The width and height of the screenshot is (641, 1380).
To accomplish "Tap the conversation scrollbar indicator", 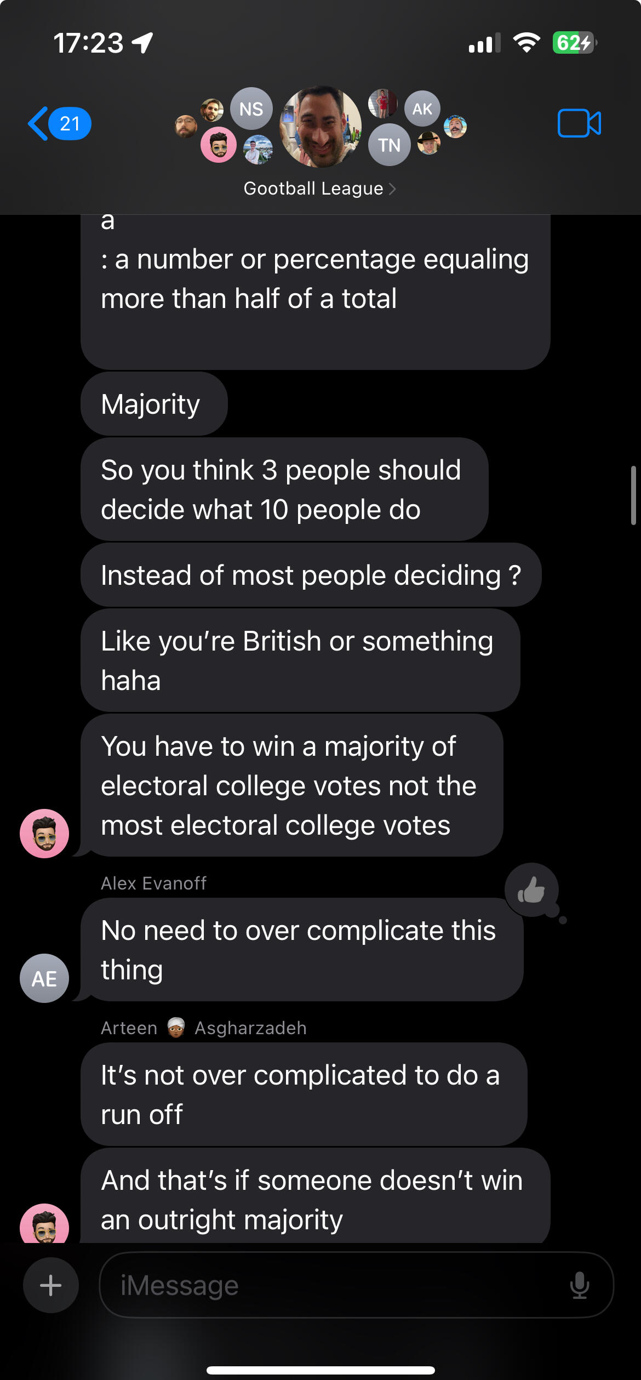I will (633, 495).
